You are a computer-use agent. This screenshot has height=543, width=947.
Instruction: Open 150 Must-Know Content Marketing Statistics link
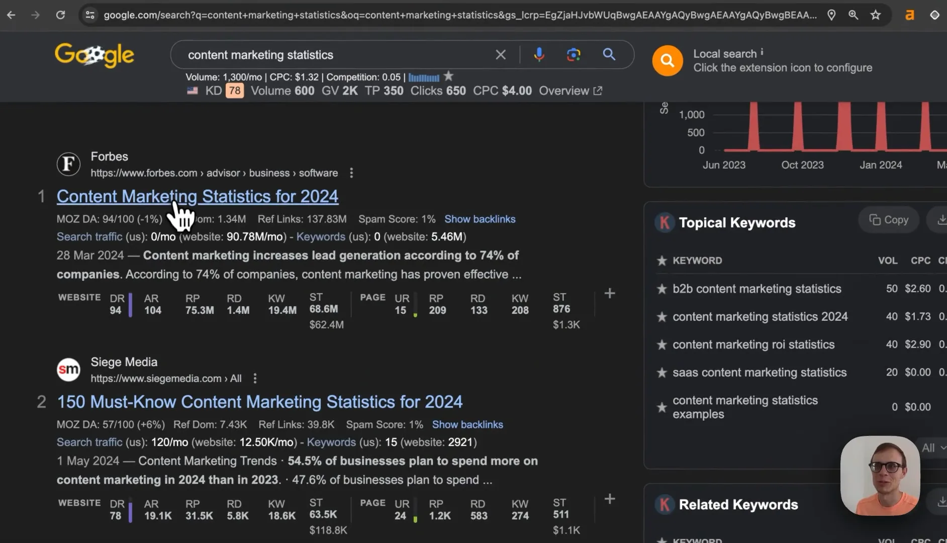point(259,402)
